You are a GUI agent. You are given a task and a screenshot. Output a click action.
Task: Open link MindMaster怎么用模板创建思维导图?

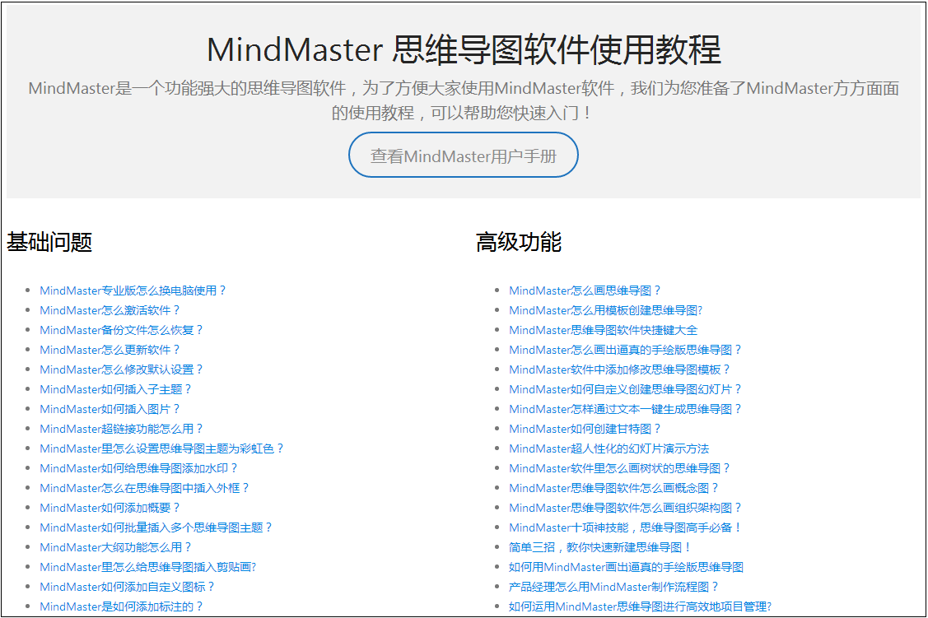(x=606, y=310)
